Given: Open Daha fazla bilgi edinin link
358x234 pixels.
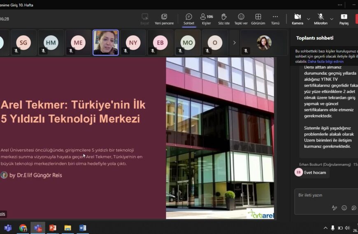Looking at the screenshot, I should (325, 62).
